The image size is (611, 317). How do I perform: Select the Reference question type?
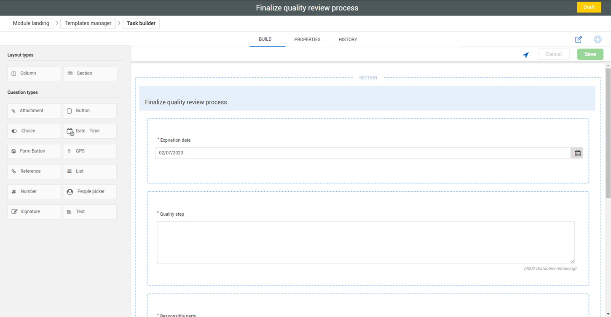[x=34, y=172]
